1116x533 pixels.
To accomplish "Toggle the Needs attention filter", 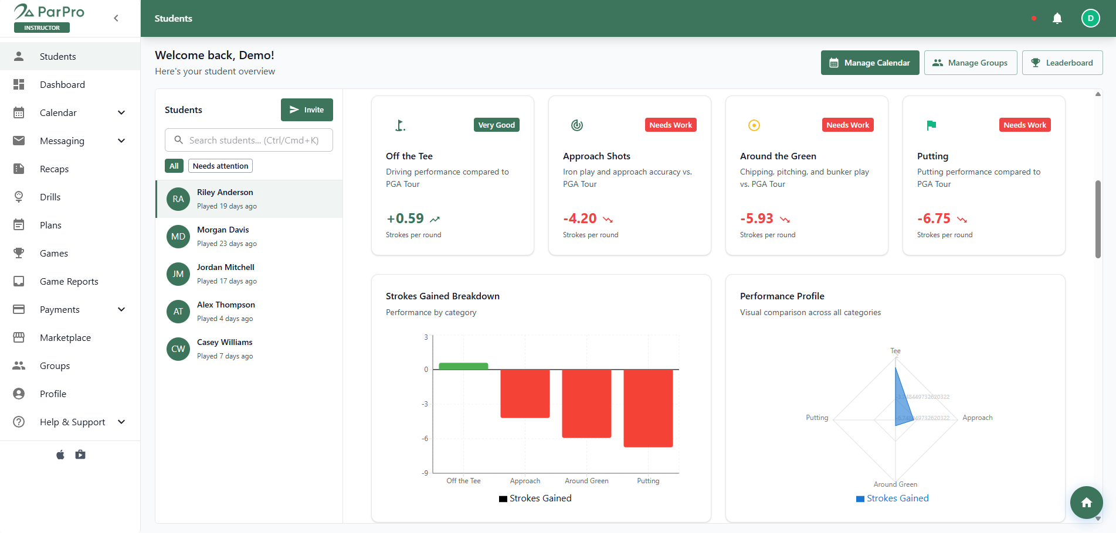I will point(221,166).
